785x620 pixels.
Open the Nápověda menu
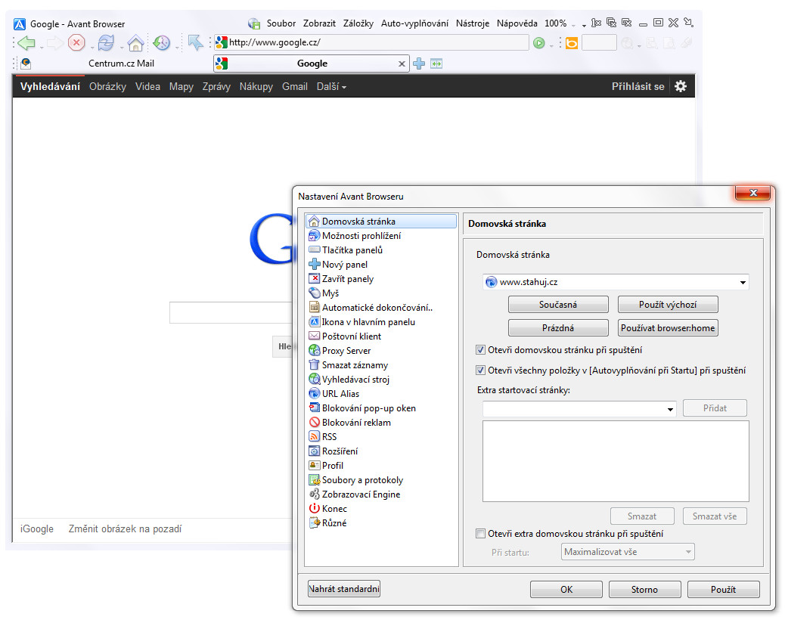click(x=517, y=23)
